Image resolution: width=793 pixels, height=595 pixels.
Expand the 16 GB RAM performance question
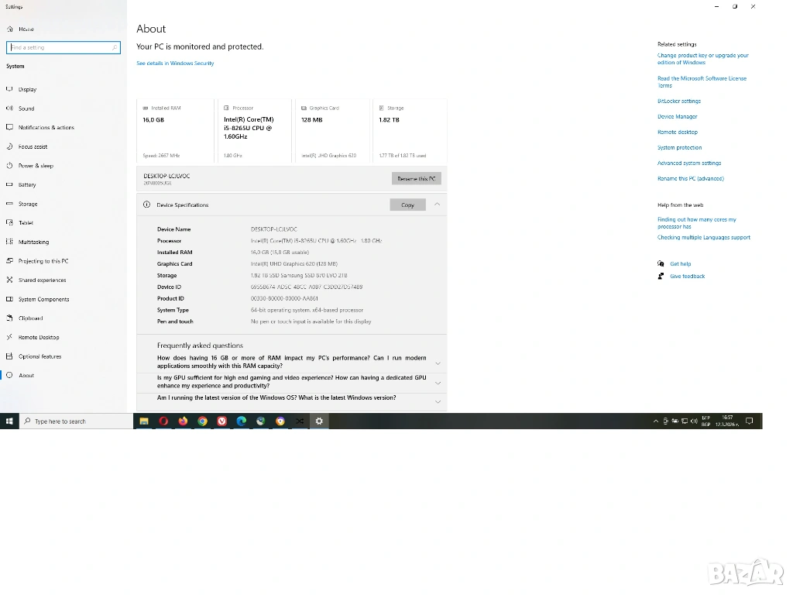(438, 363)
